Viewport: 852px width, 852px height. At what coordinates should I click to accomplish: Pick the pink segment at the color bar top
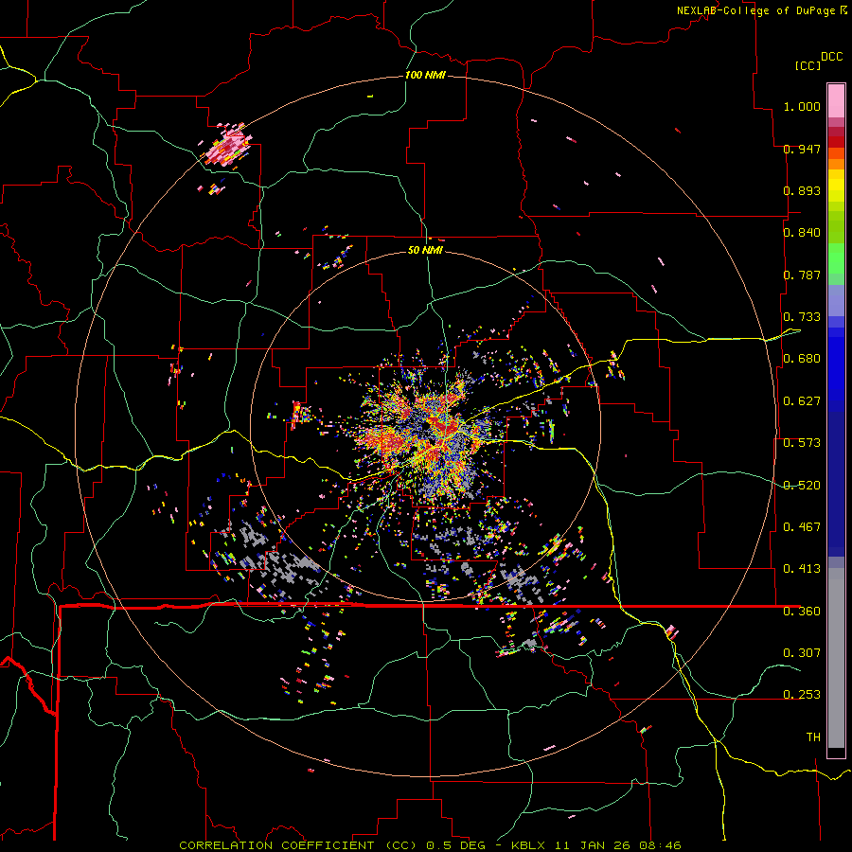point(836,100)
